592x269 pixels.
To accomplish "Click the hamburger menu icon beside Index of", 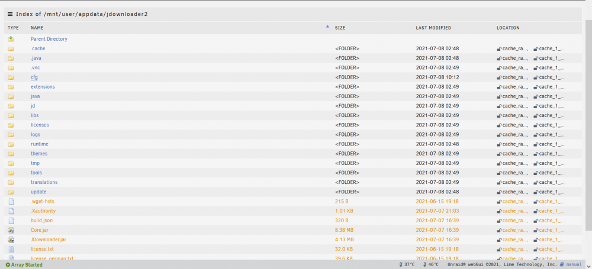I will [x=10, y=14].
